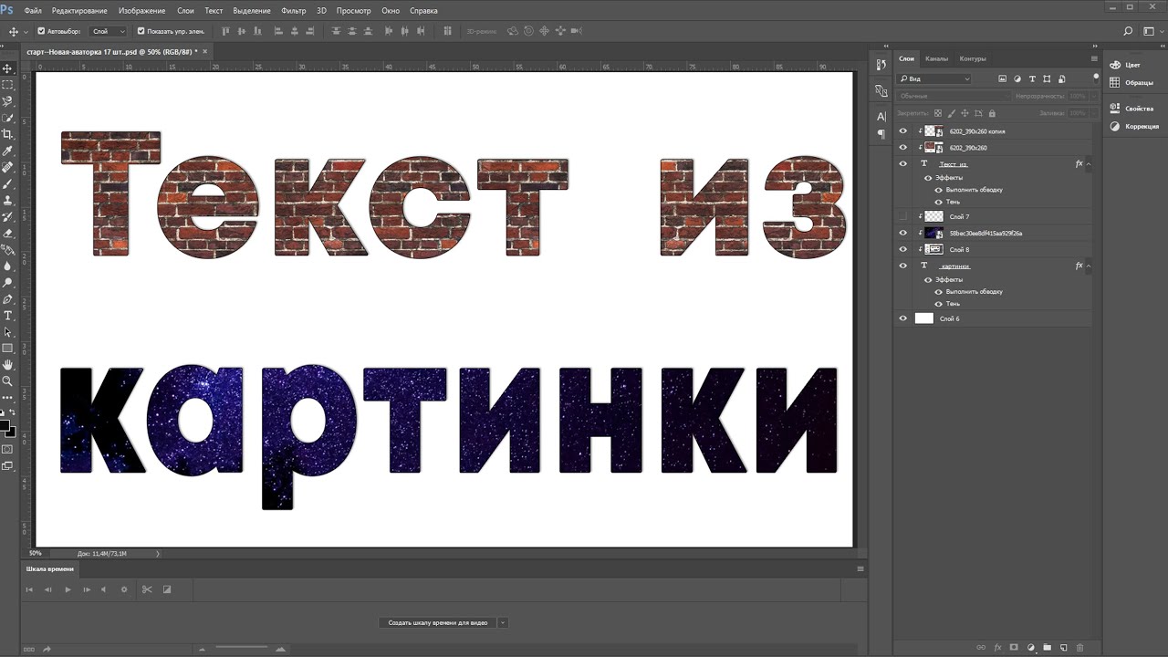
Task: Click Создать шкалу времени для видео button
Action: coord(437,623)
